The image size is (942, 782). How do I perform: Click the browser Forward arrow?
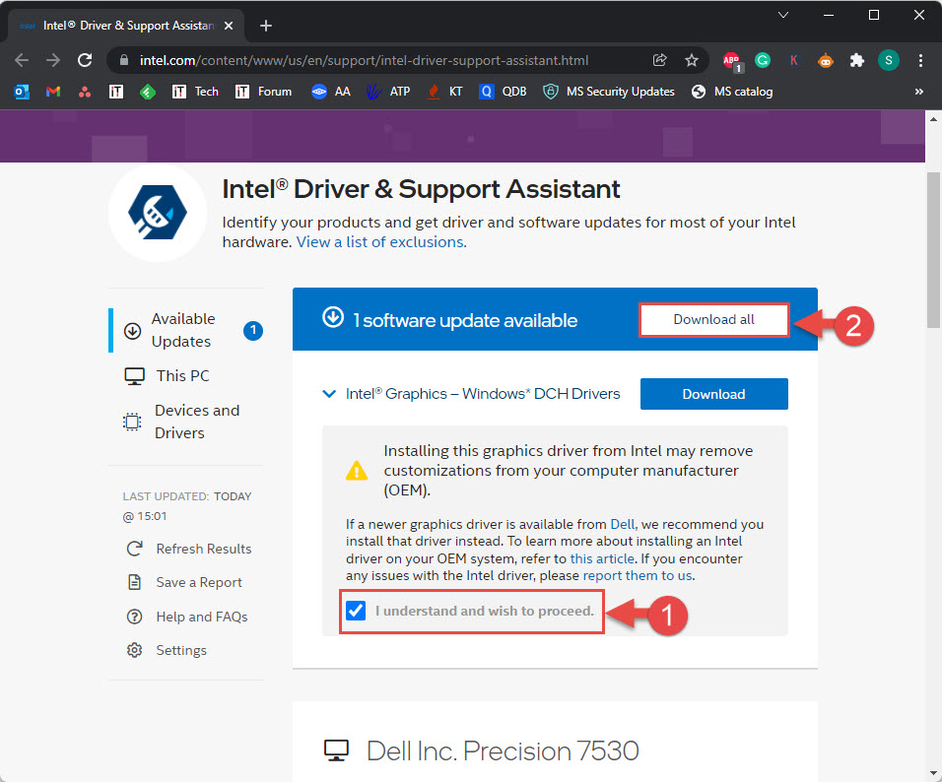(x=53, y=60)
